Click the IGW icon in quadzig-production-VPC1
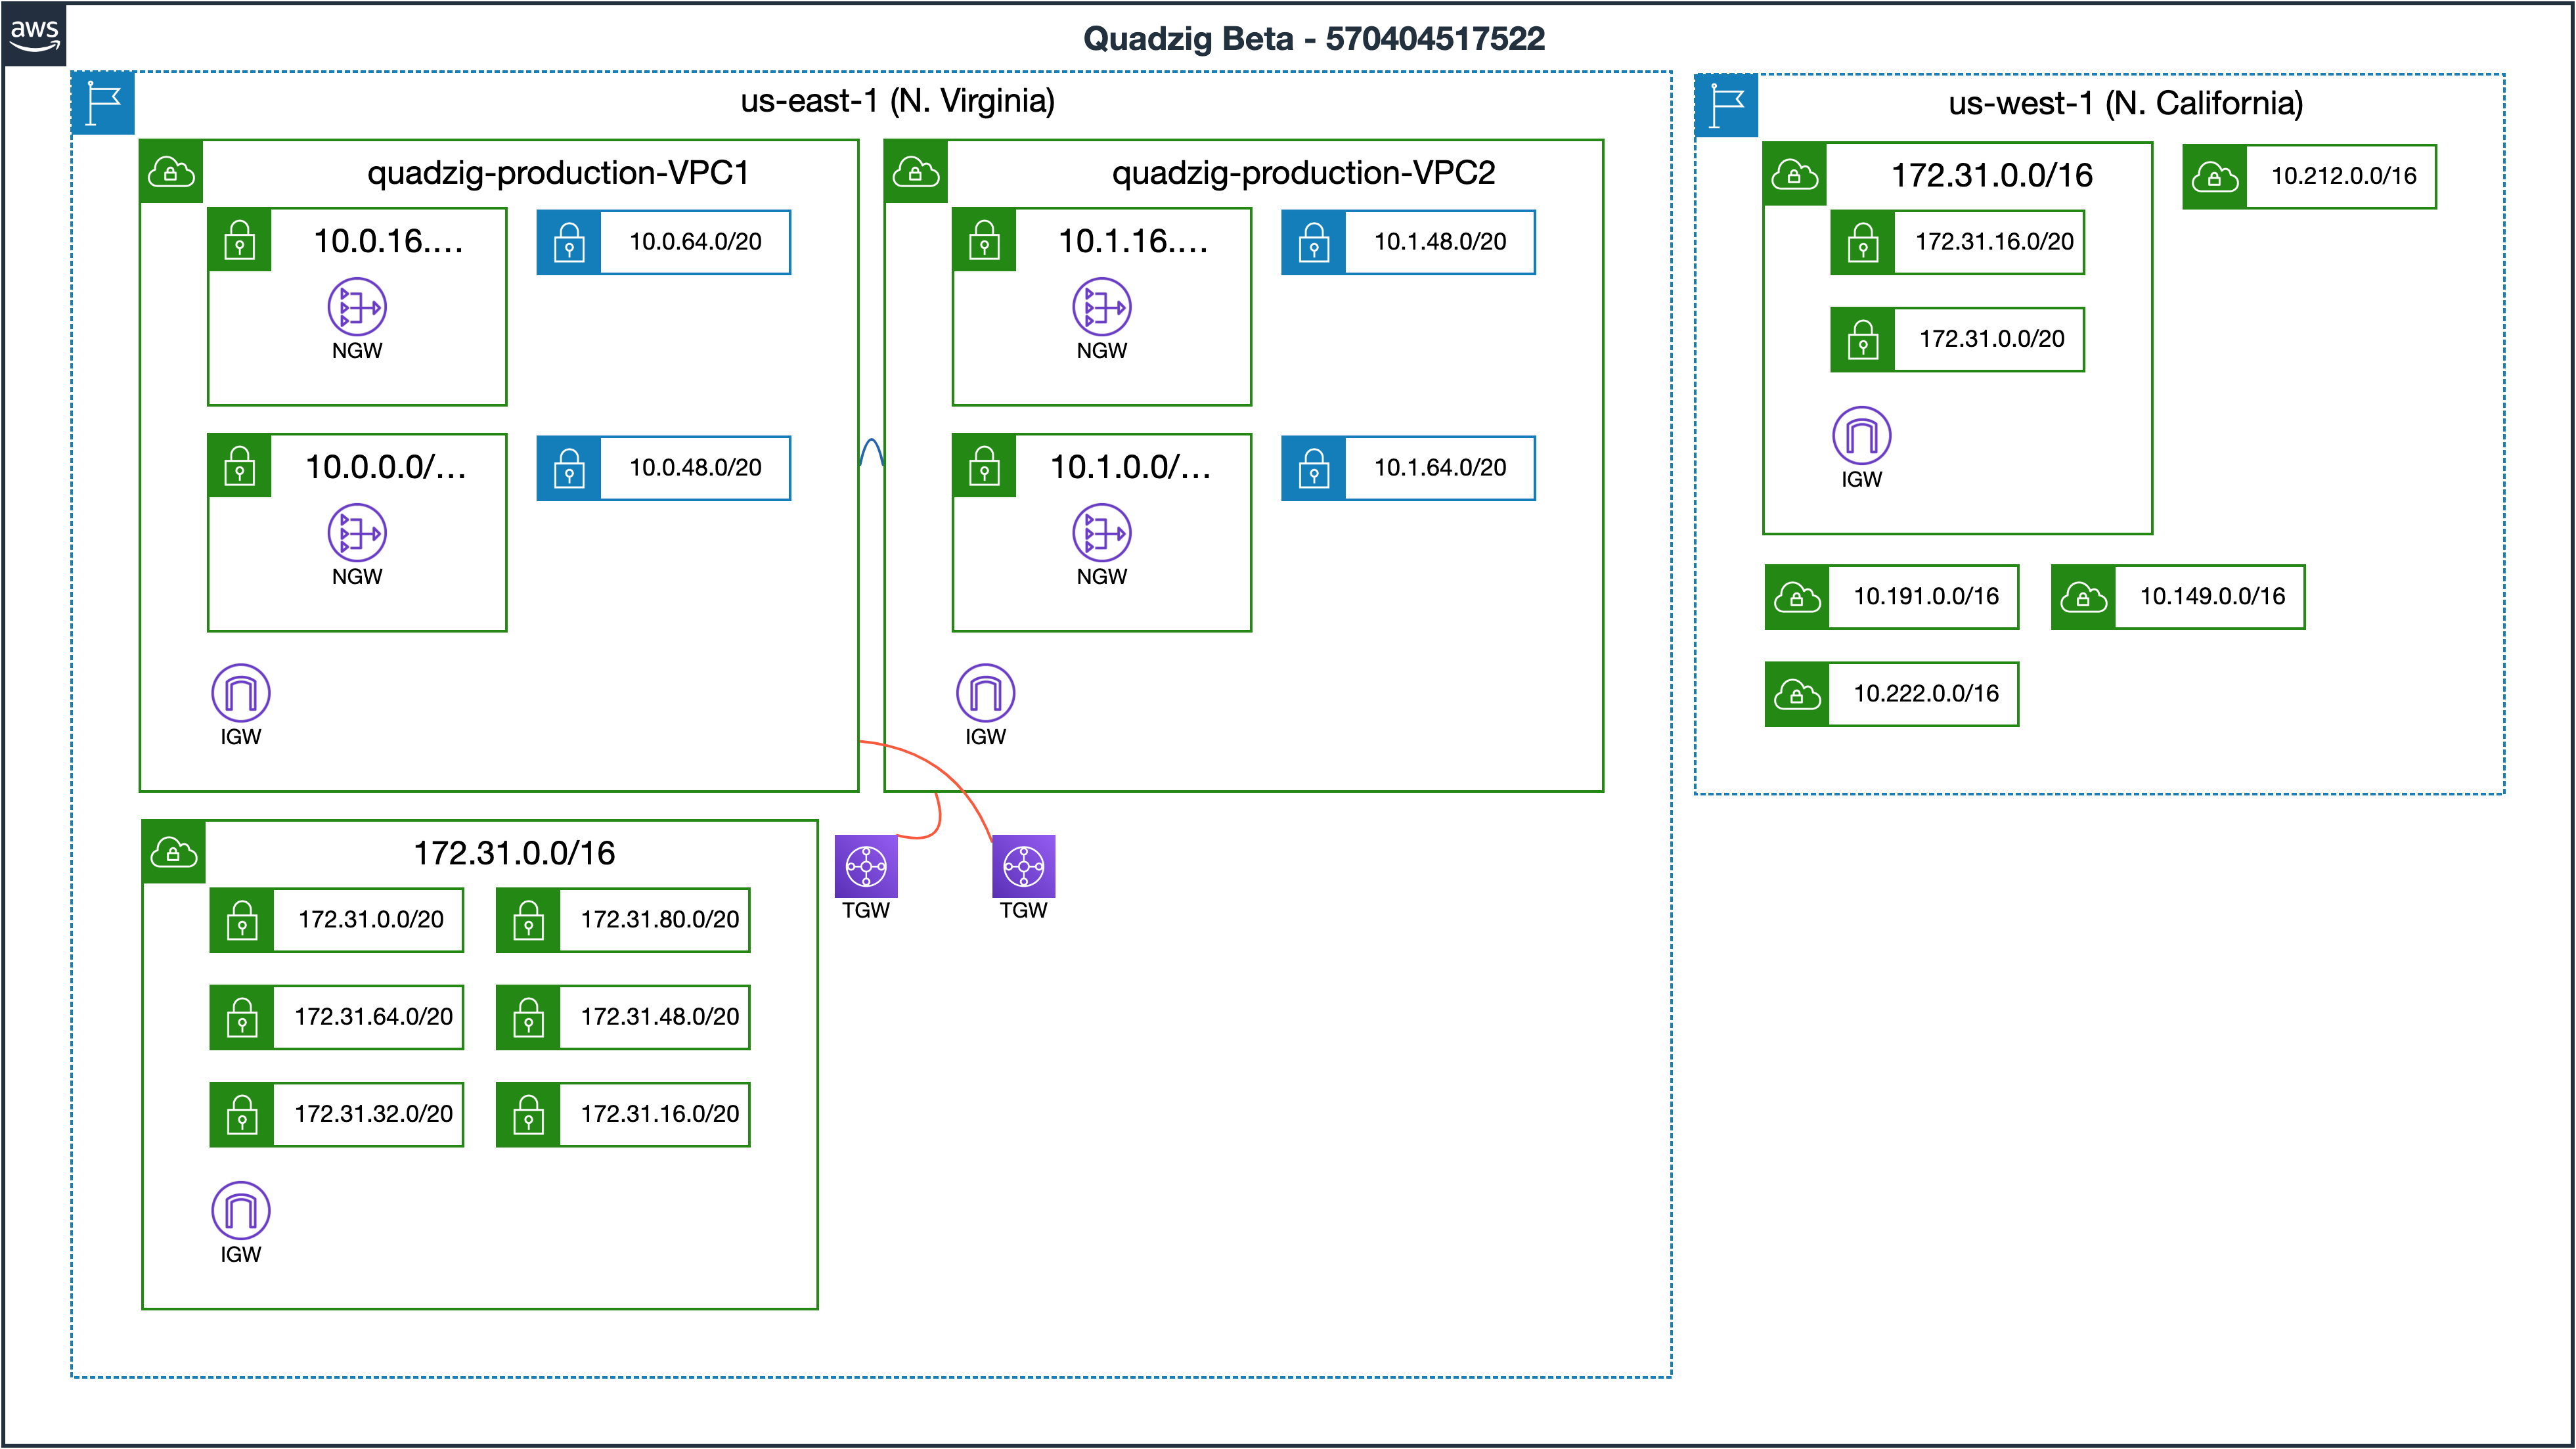Screen dimensions: 2576x1449 click(x=241, y=693)
